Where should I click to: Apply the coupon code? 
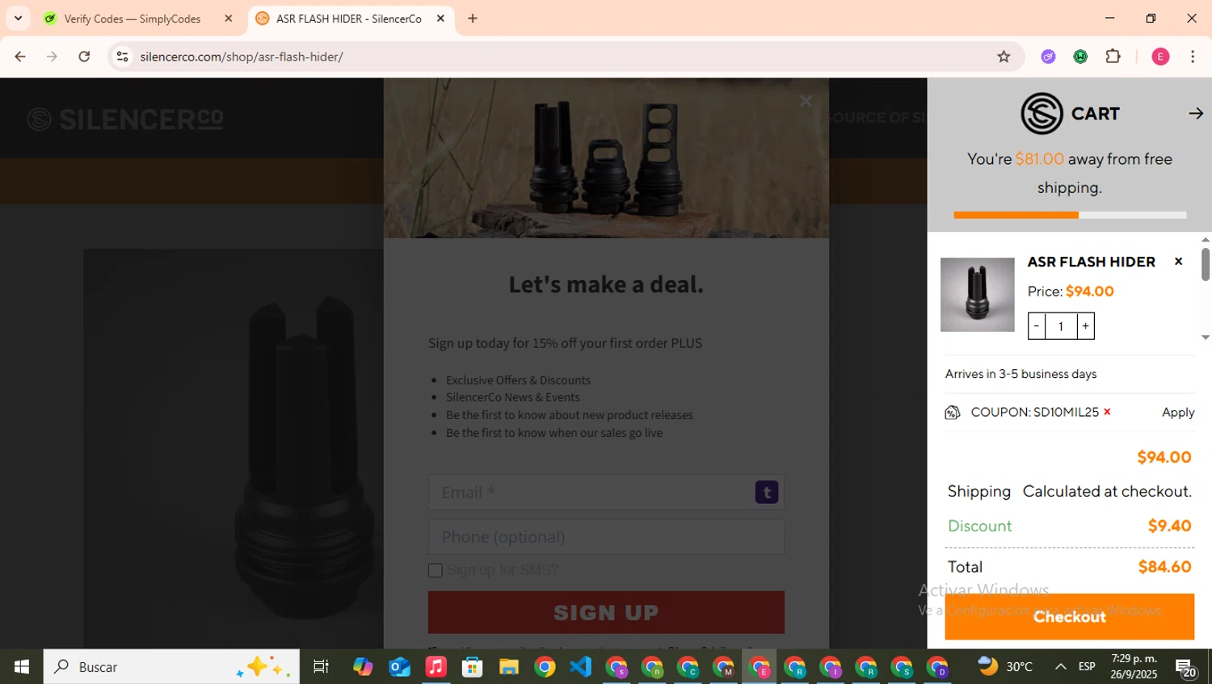[1178, 412]
